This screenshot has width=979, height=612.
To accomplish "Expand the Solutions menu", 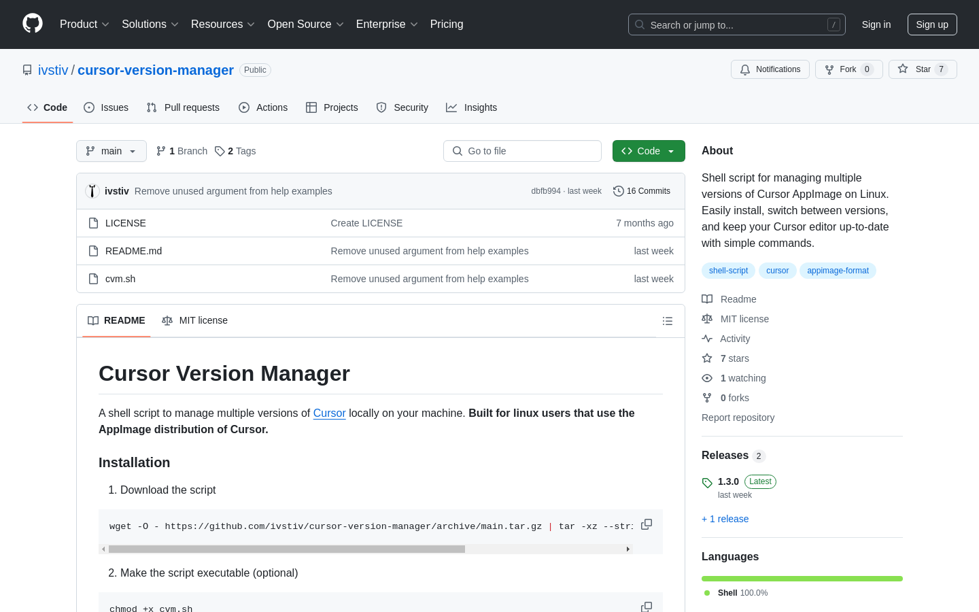I will pyautogui.click(x=150, y=24).
